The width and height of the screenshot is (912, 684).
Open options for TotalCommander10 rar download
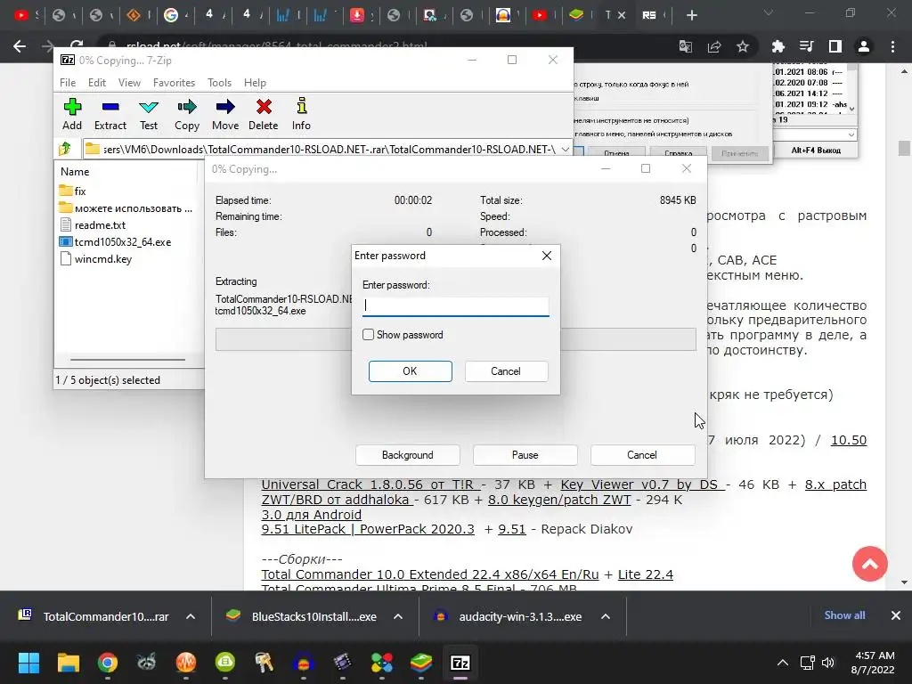point(191,616)
